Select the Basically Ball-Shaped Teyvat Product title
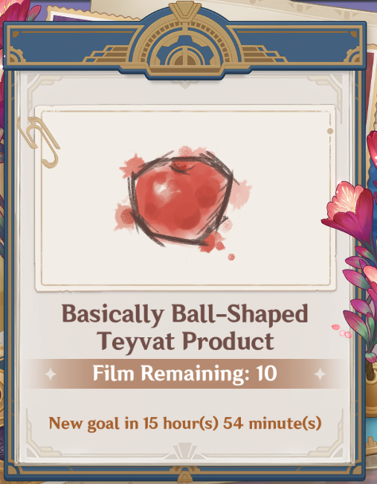377x484 pixels. tap(185, 327)
